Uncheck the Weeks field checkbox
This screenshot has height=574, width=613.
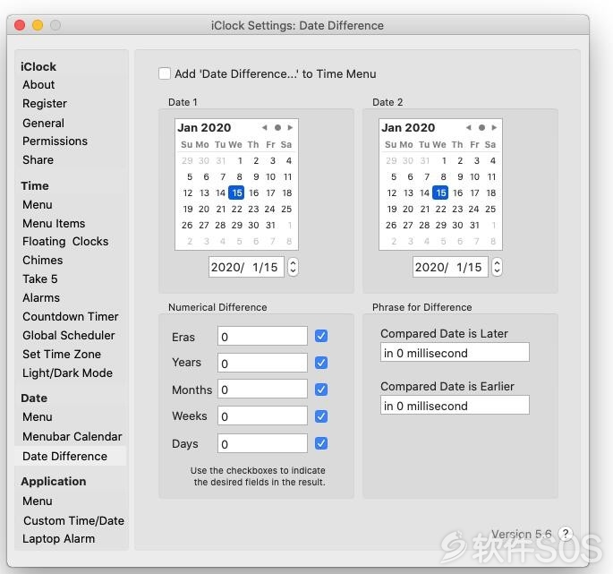pyautogui.click(x=321, y=416)
